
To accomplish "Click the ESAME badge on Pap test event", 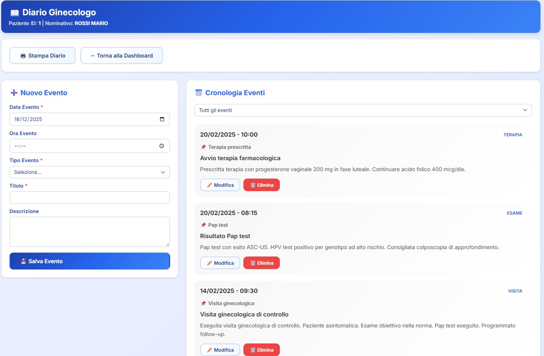I will [514, 213].
